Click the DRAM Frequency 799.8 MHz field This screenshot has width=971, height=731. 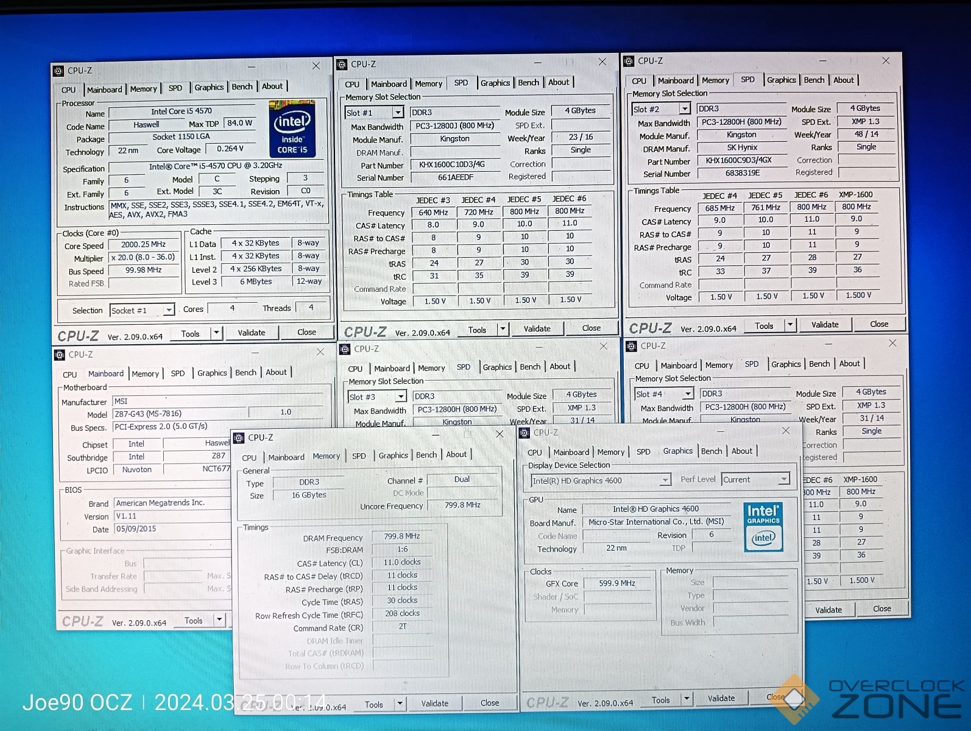tap(402, 536)
